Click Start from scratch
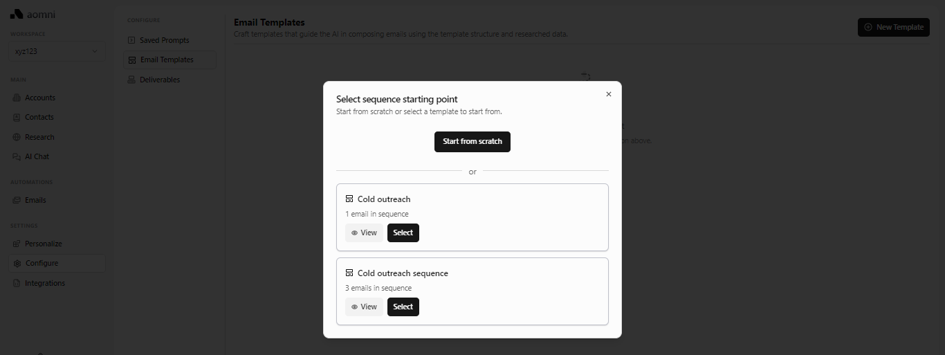This screenshot has width=945, height=355. tap(472, 141)
